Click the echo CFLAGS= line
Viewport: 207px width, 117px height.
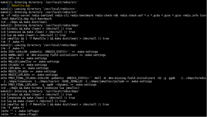(24, 65)
